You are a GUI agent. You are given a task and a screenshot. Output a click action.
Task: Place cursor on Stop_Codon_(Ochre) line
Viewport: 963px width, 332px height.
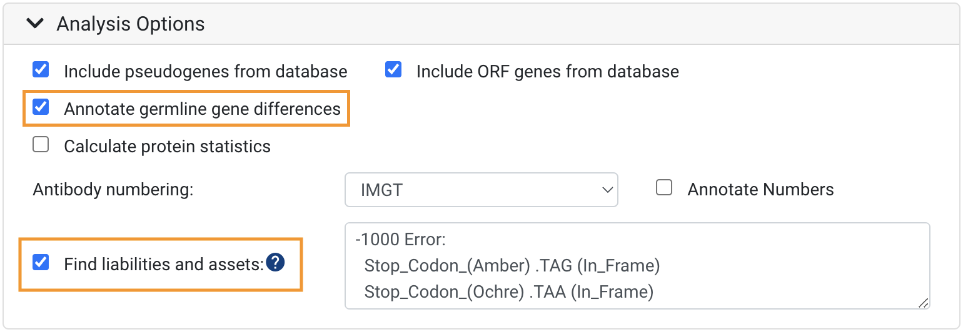[509, 291]
